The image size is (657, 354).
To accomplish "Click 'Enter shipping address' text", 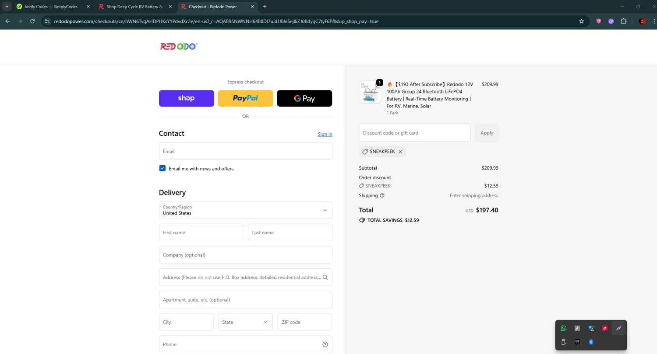I will [x=474, y=196].
